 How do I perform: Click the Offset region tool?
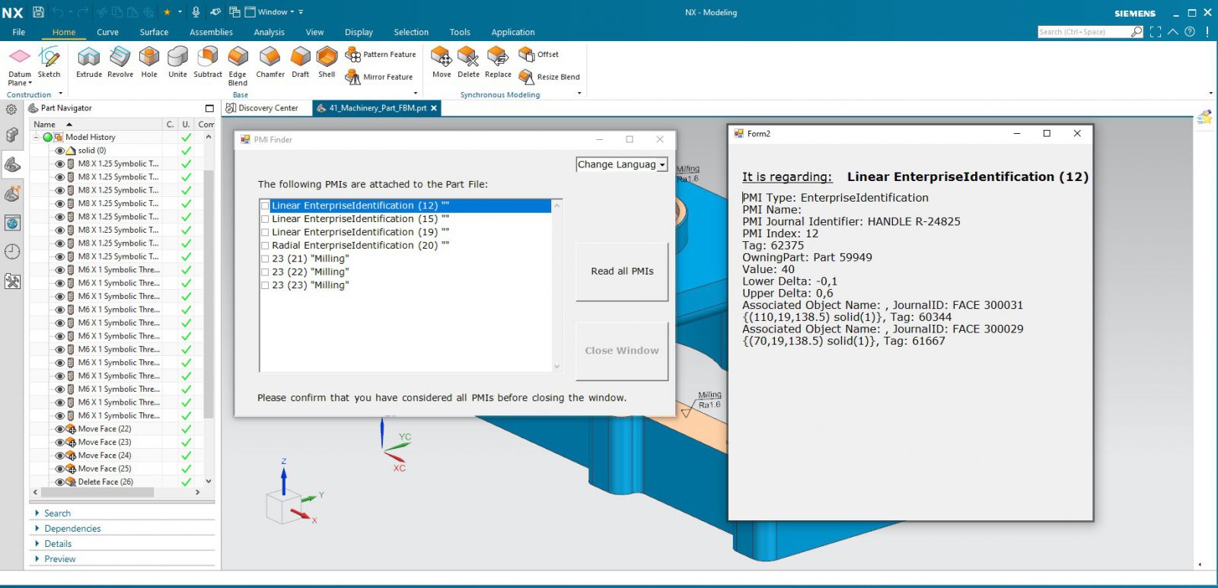539,54
